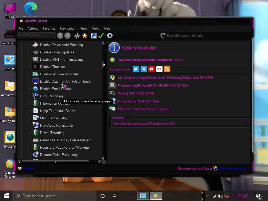
Task: Select Enable Crash on Ctrl+Scroll Lock tweak
Action: point(65,82)
